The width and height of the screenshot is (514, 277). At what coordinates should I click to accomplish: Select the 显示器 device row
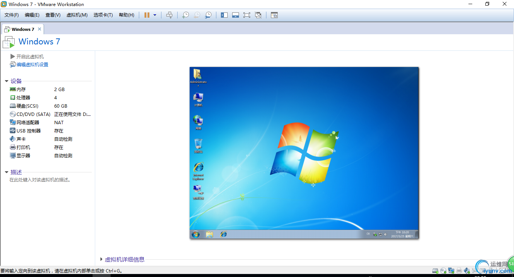(x=50, y=156)
